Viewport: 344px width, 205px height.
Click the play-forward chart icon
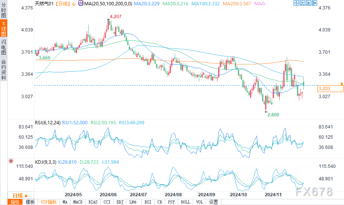coord(308,3)
